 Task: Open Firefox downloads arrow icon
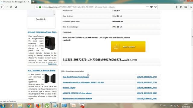[x=176, y=7]
